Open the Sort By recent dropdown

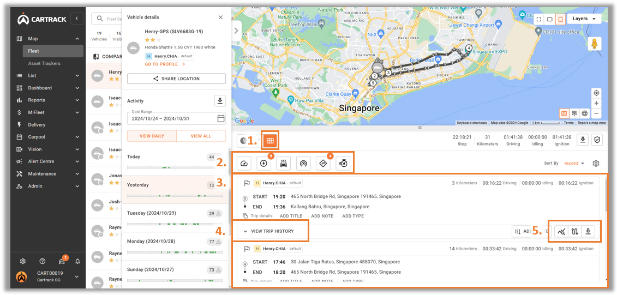tap(574, 163)
